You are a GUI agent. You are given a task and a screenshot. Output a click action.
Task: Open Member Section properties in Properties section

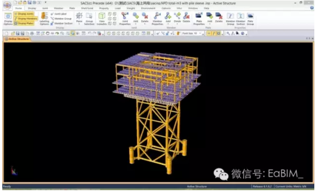tap(241, 19)
